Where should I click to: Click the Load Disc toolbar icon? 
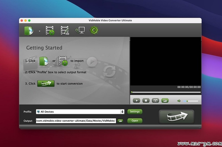[x=29, y=31]
